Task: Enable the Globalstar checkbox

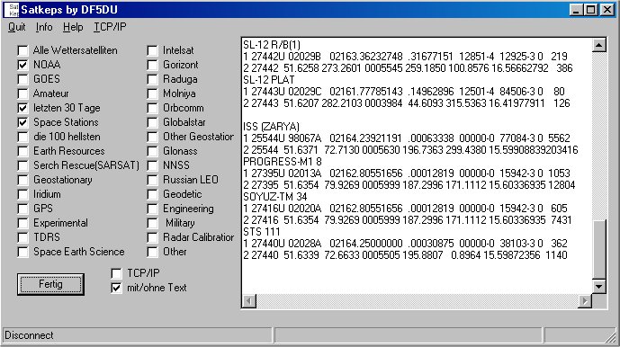Action: [x=152, y=122]
